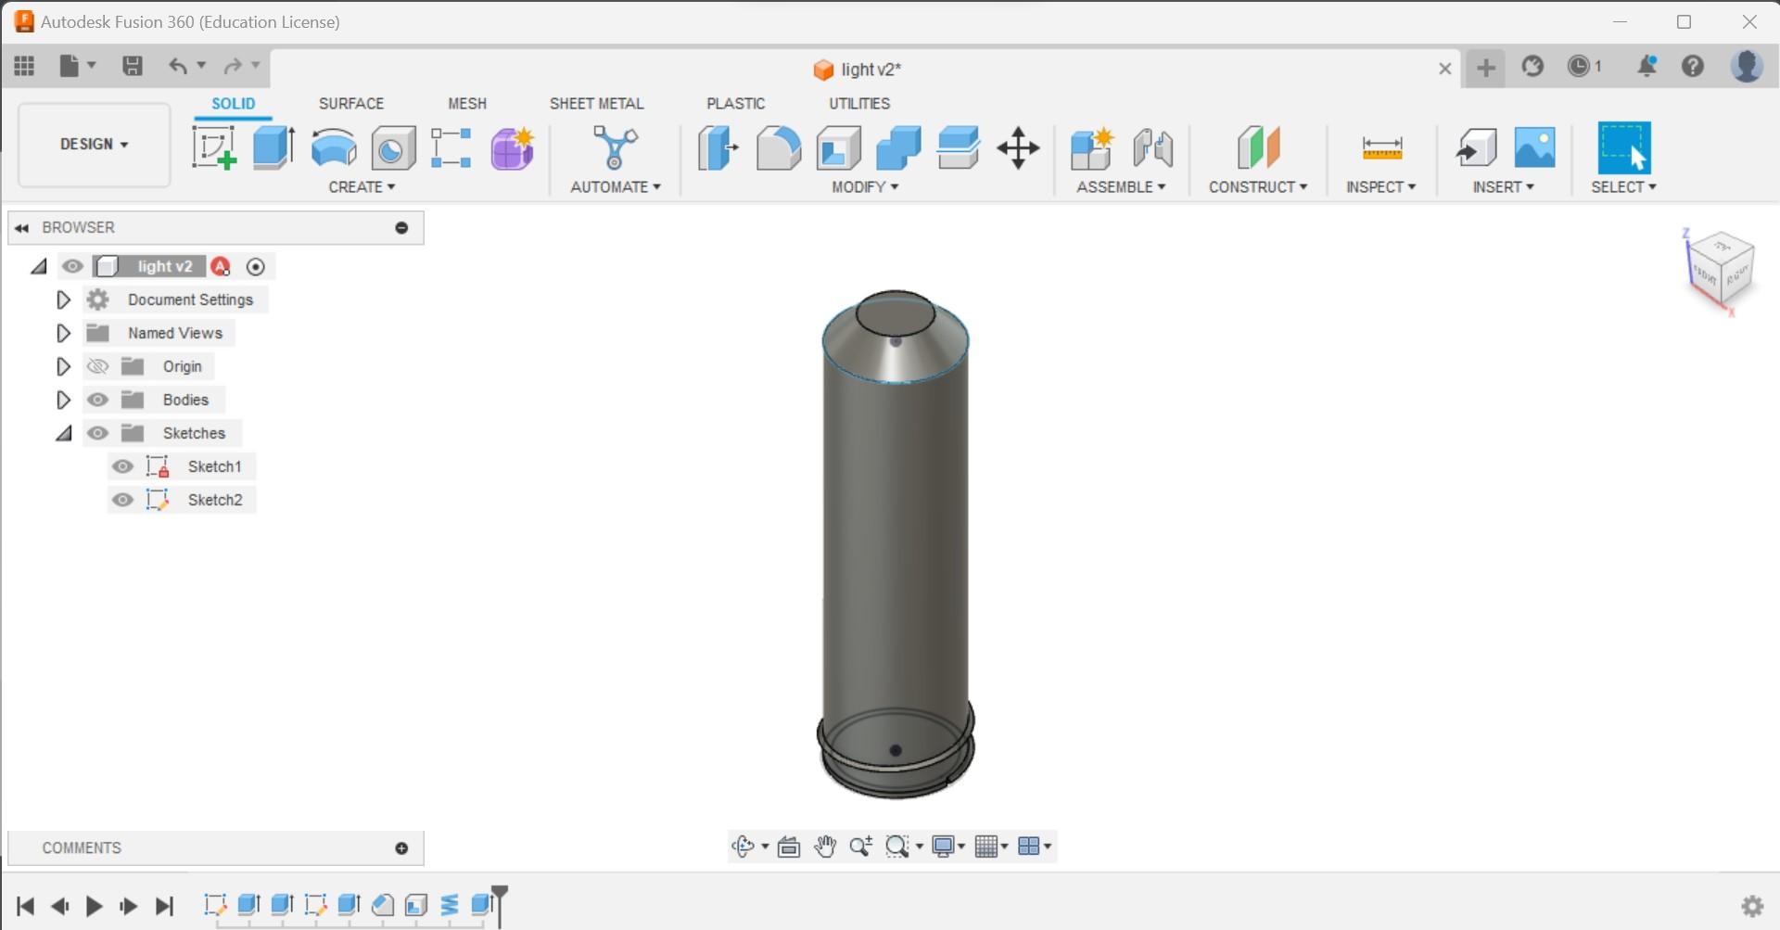Open the Measure tool in Inspect
This screenshot has width=1780, height=930.
pos(1380,148)
